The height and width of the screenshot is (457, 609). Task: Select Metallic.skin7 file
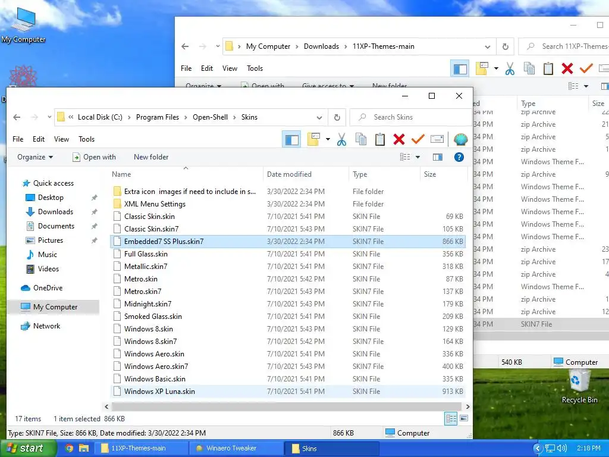288,267
